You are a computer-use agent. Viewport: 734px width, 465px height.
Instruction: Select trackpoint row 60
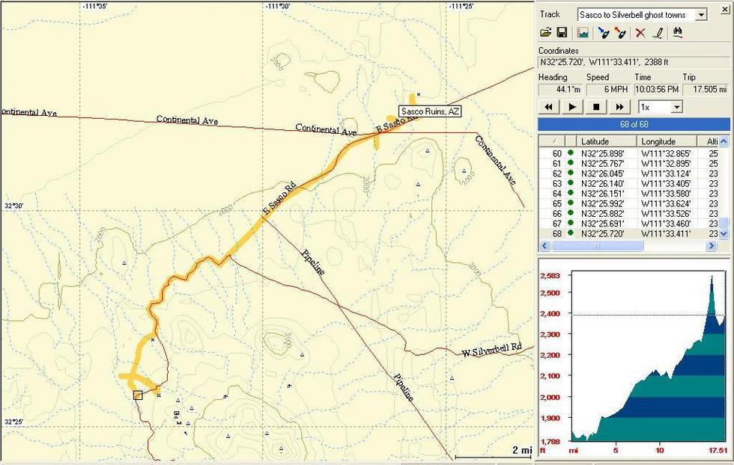click(x=628, y=153)
